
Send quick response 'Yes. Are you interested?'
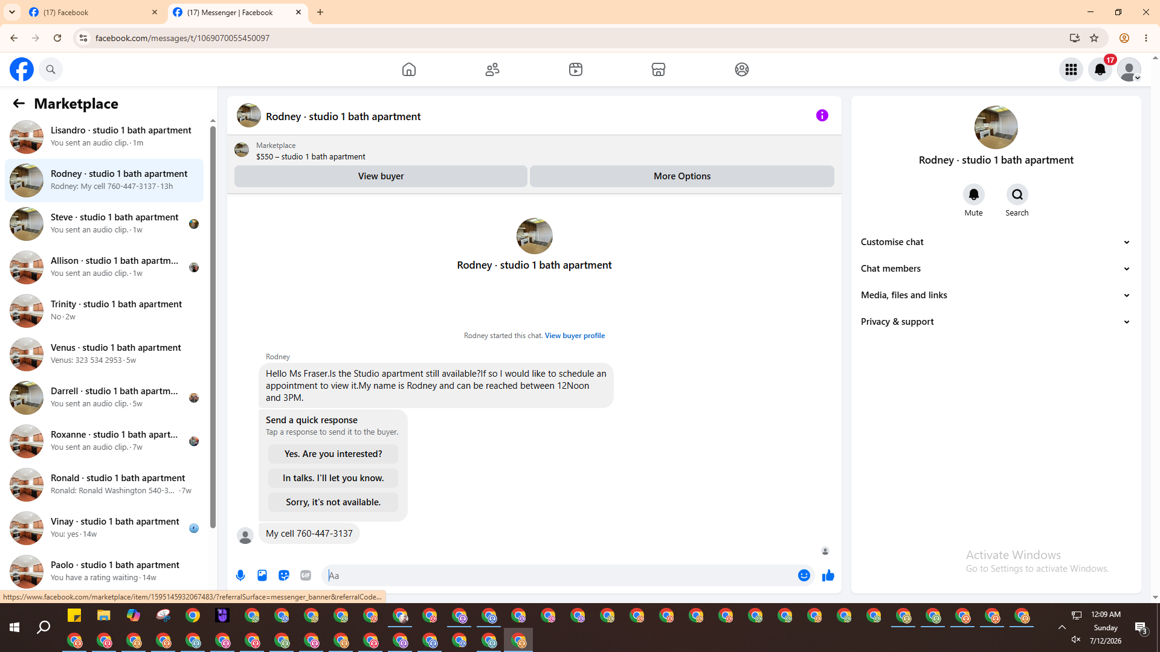pyautogui.click(x=333, y=454)
